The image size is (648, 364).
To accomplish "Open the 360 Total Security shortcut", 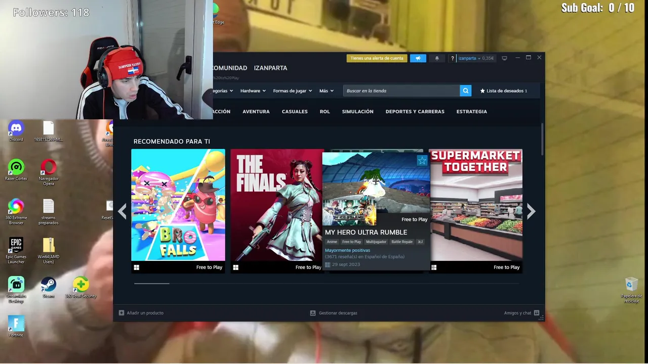I will pyautogui.click(x=80, y=287).
